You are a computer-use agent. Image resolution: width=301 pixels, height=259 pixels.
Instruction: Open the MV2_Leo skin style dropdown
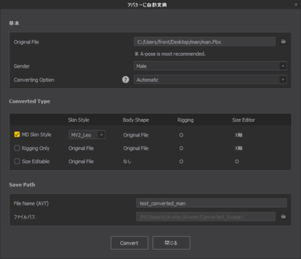(87, 135)
